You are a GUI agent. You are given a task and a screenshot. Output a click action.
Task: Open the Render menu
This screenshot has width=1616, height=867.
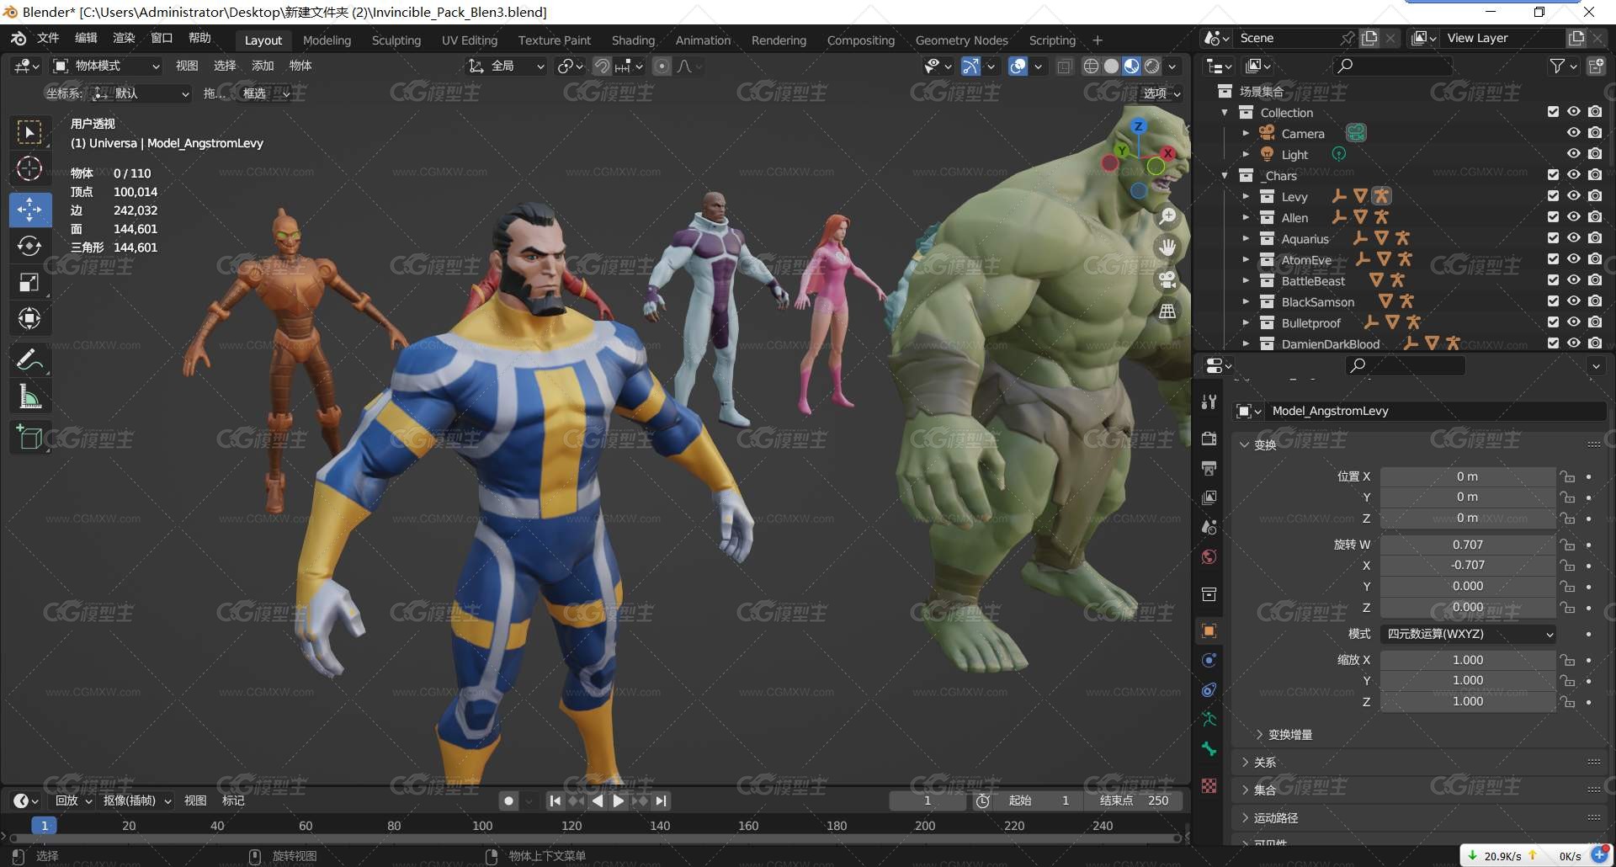[124, 38]
